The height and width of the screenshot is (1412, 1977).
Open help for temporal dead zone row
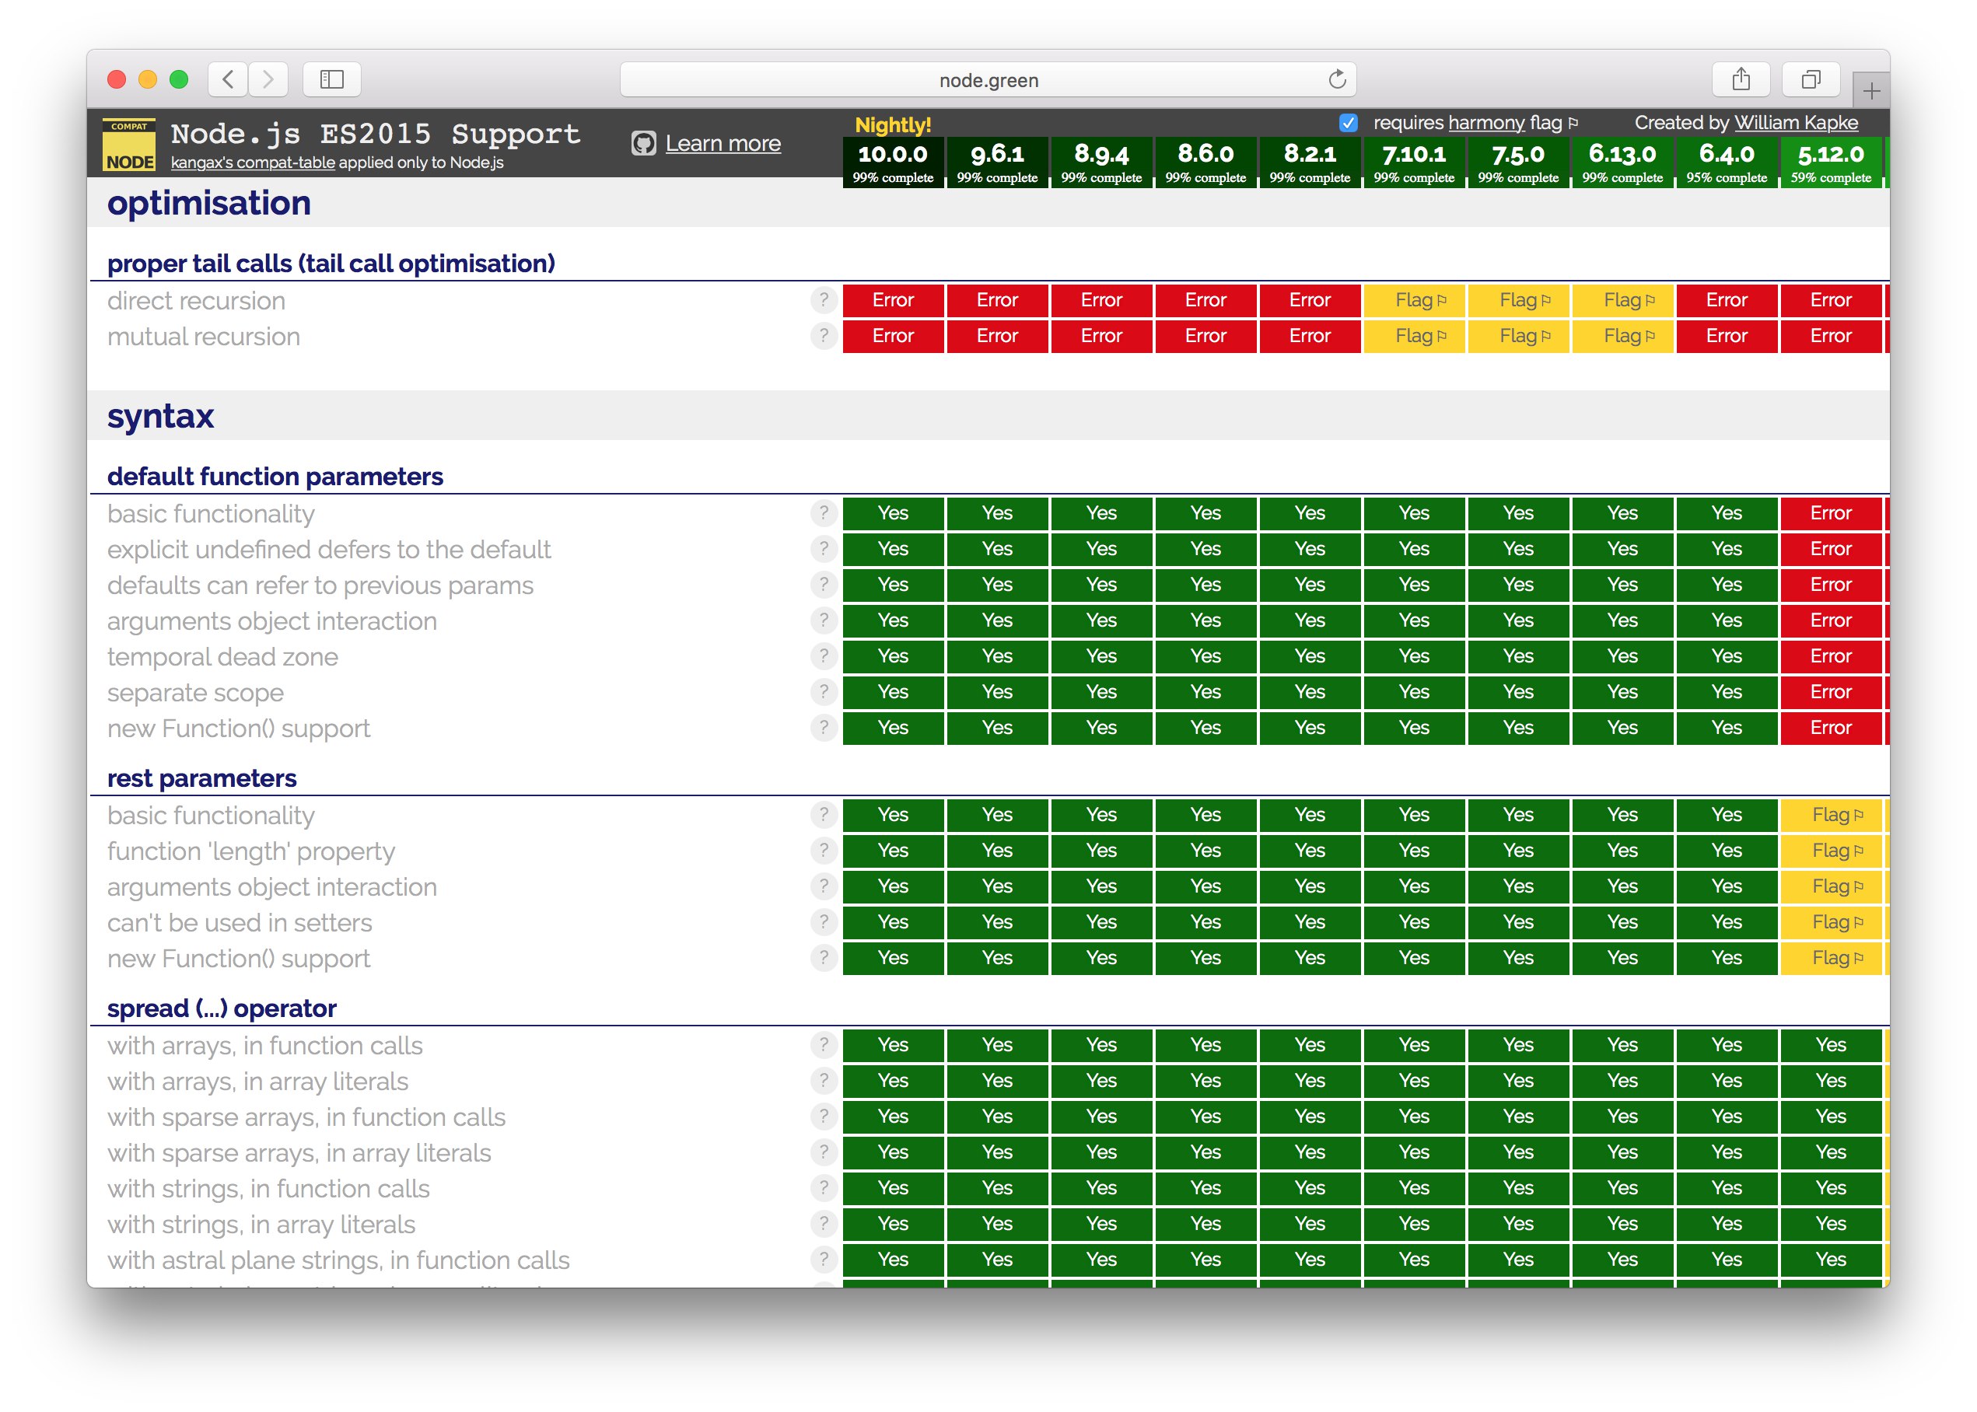tap(823, 655)
